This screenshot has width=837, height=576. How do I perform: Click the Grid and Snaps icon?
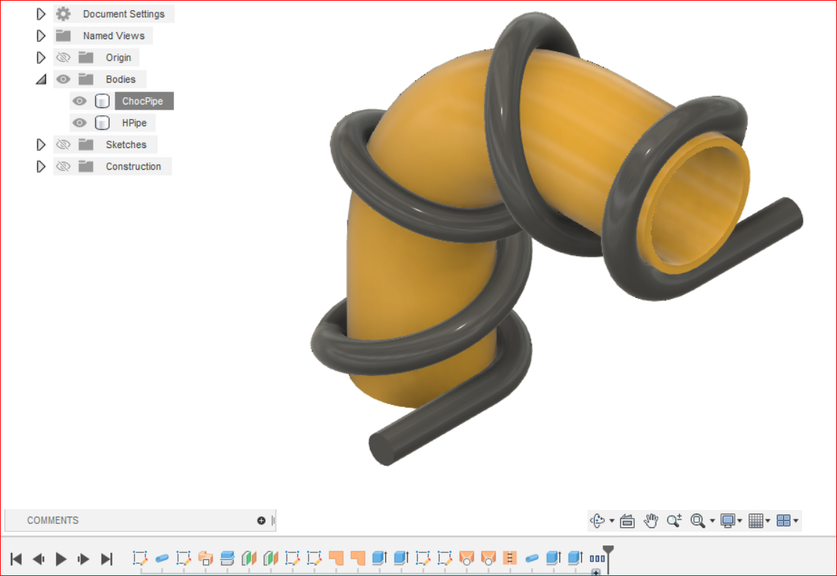(756, 520)
